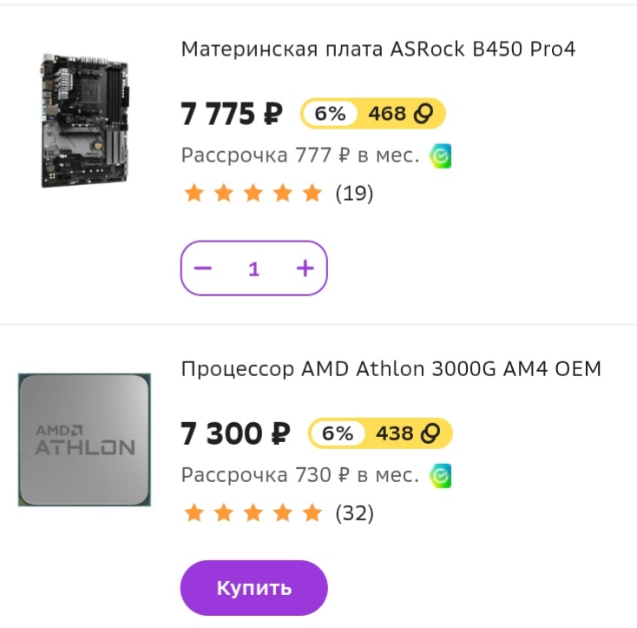This screenshot has height=628, width=637.
Task: View the AMD Athlon processor image
Action: [84, 440]
